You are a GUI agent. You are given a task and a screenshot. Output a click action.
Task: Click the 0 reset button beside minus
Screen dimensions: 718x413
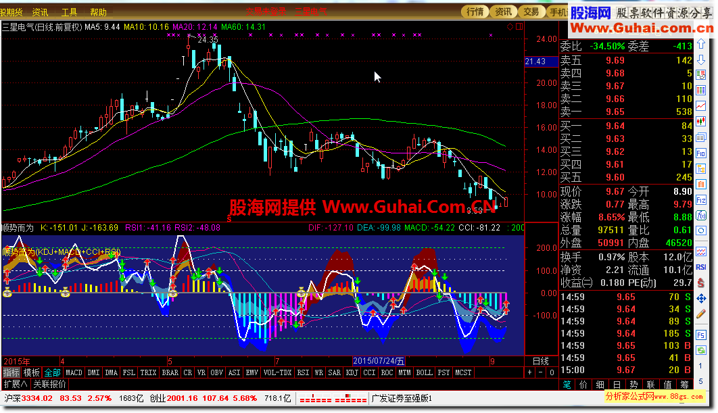(x=552, y=372)
